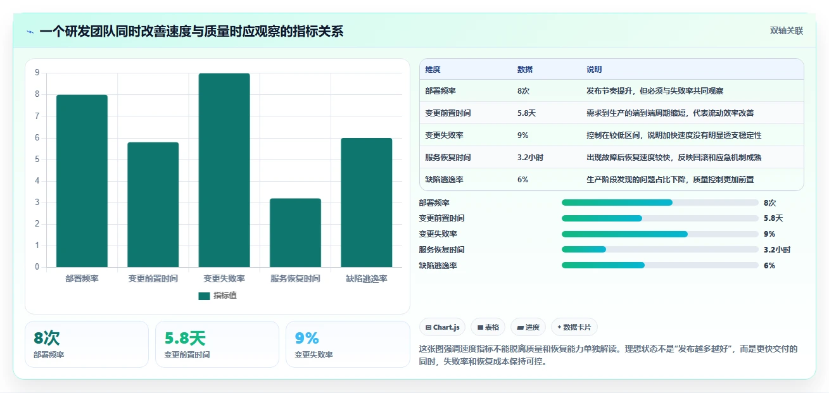The height and width of the screenshot is (393, 829).
Task: Click the 服务恢复时间 bar in the chart
Action: pyautogui.click(x=295, y=233)
